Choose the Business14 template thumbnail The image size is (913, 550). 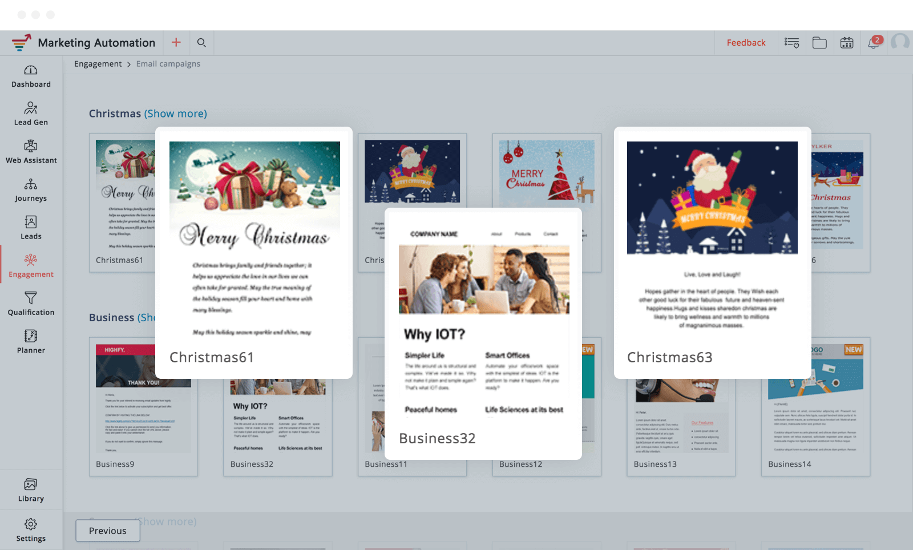[815, 406]
